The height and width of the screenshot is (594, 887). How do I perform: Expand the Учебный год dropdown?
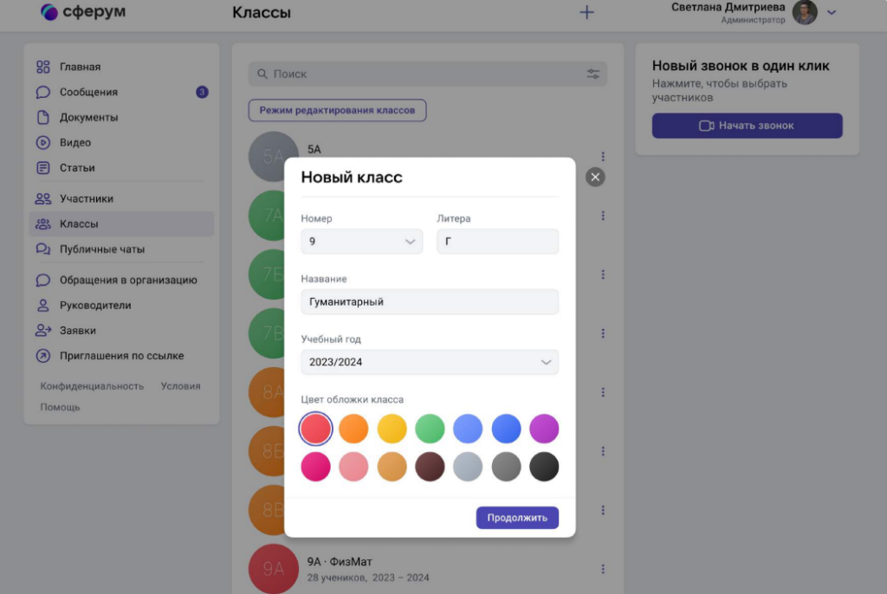click(x=430, y=362)
